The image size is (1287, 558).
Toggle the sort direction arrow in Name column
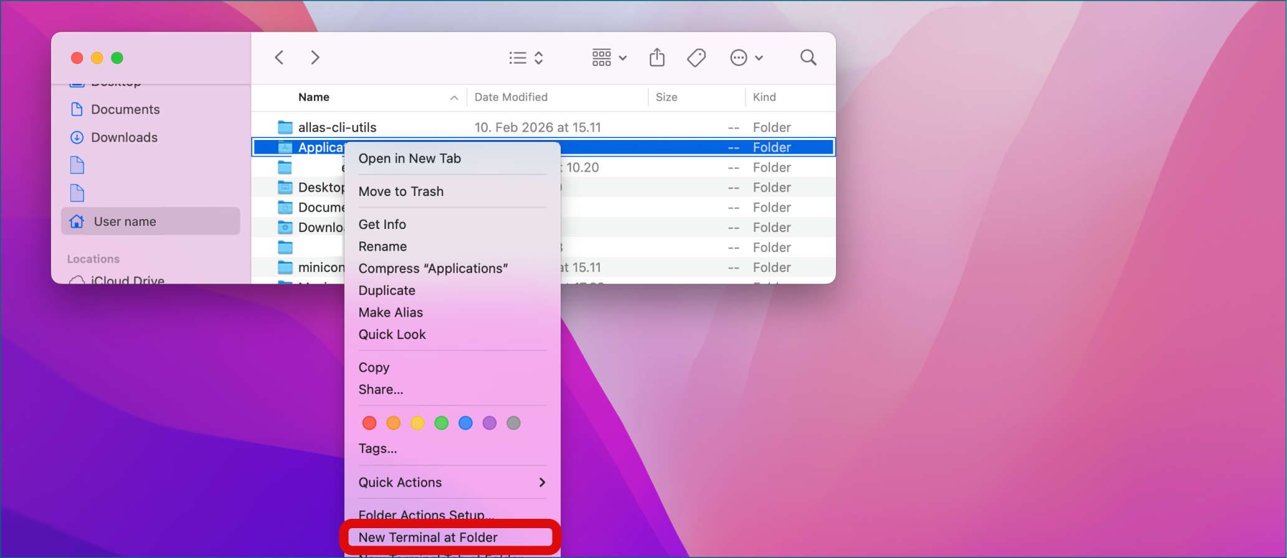click(x=454, y=98)
